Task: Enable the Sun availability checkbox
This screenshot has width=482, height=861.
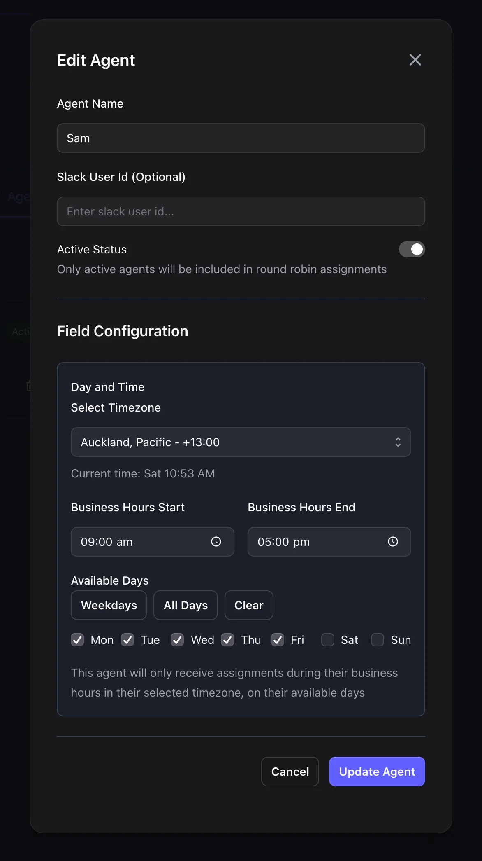Action: [377, 640]
